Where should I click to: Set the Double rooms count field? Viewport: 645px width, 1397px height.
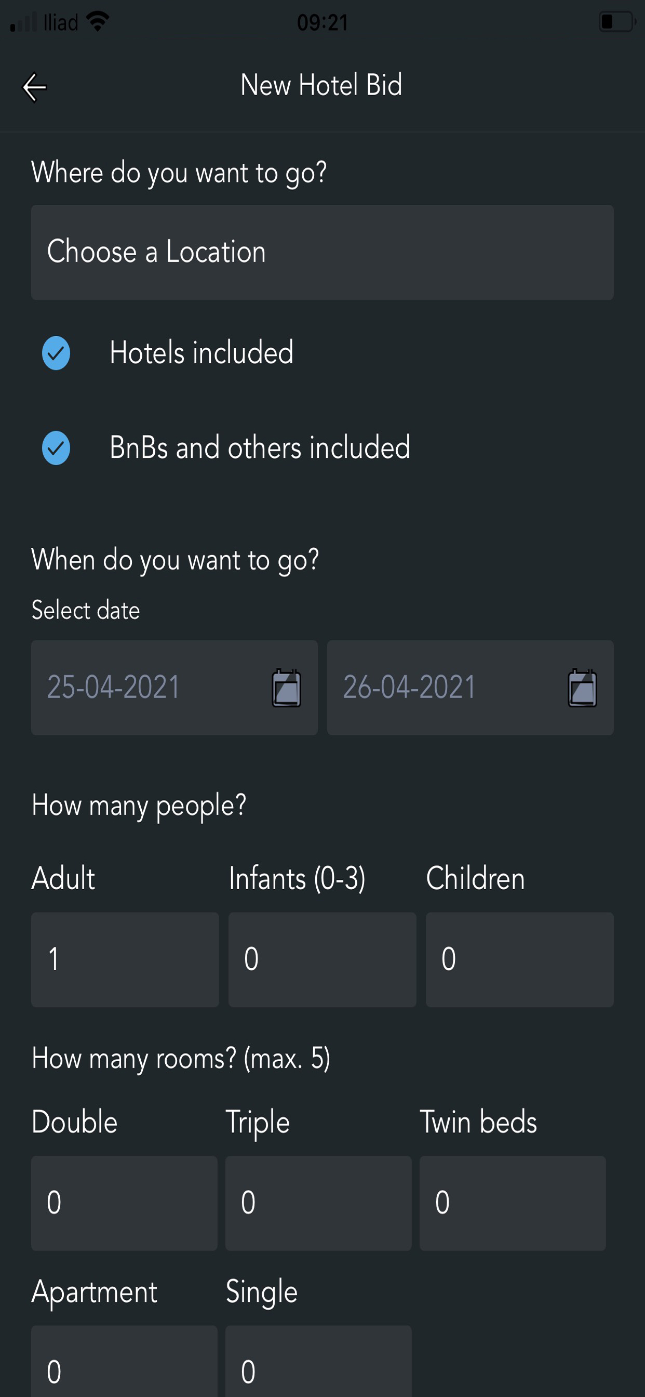(124, 1203)
